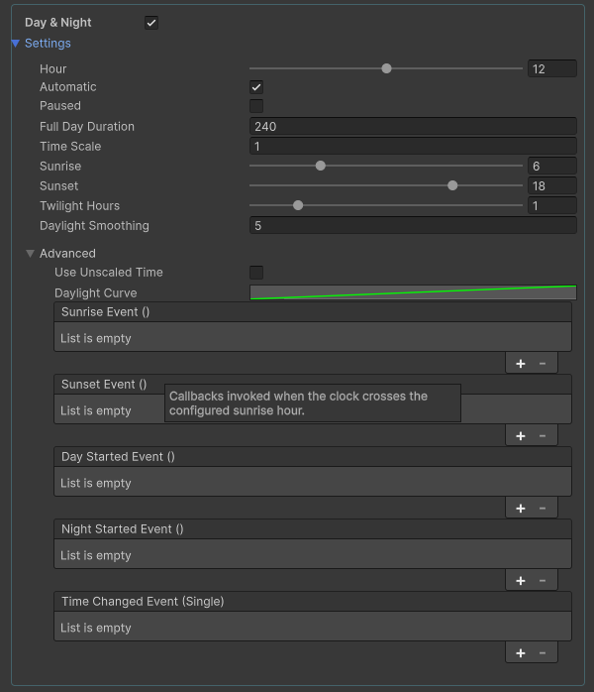594x692 pixels.
Task: Click 'List is empty' under Sunset Event
Action: click(96, 410)
